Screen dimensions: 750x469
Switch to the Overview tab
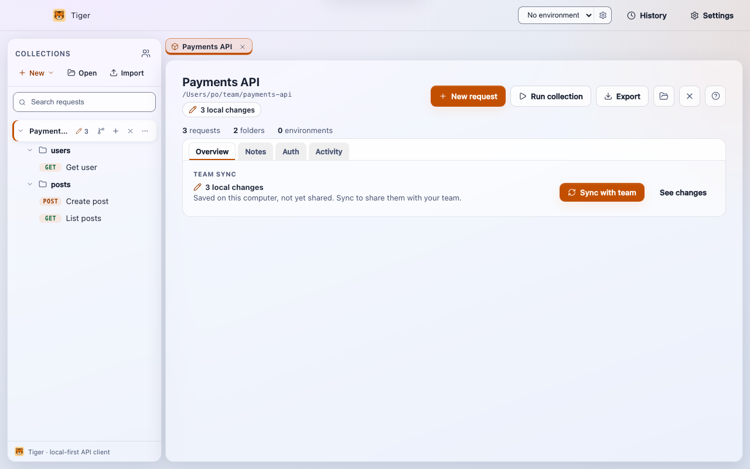212,151
